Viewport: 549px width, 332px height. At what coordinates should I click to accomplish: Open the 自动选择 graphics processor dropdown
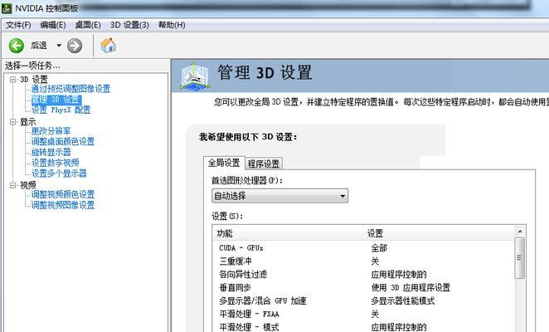coord(279,196)
